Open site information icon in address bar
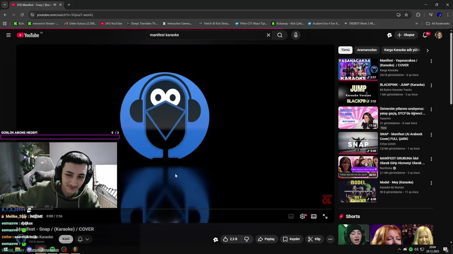The width and height of the screenshot is (453, 254). (32, 15)
